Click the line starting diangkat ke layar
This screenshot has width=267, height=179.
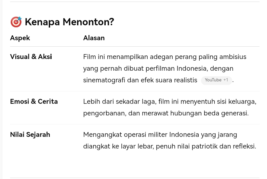pyautogui.click(x=170, y=146)
